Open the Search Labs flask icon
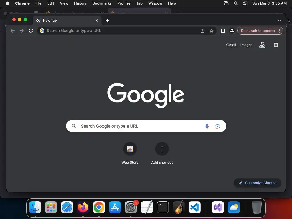 click(x=262, y=45)
